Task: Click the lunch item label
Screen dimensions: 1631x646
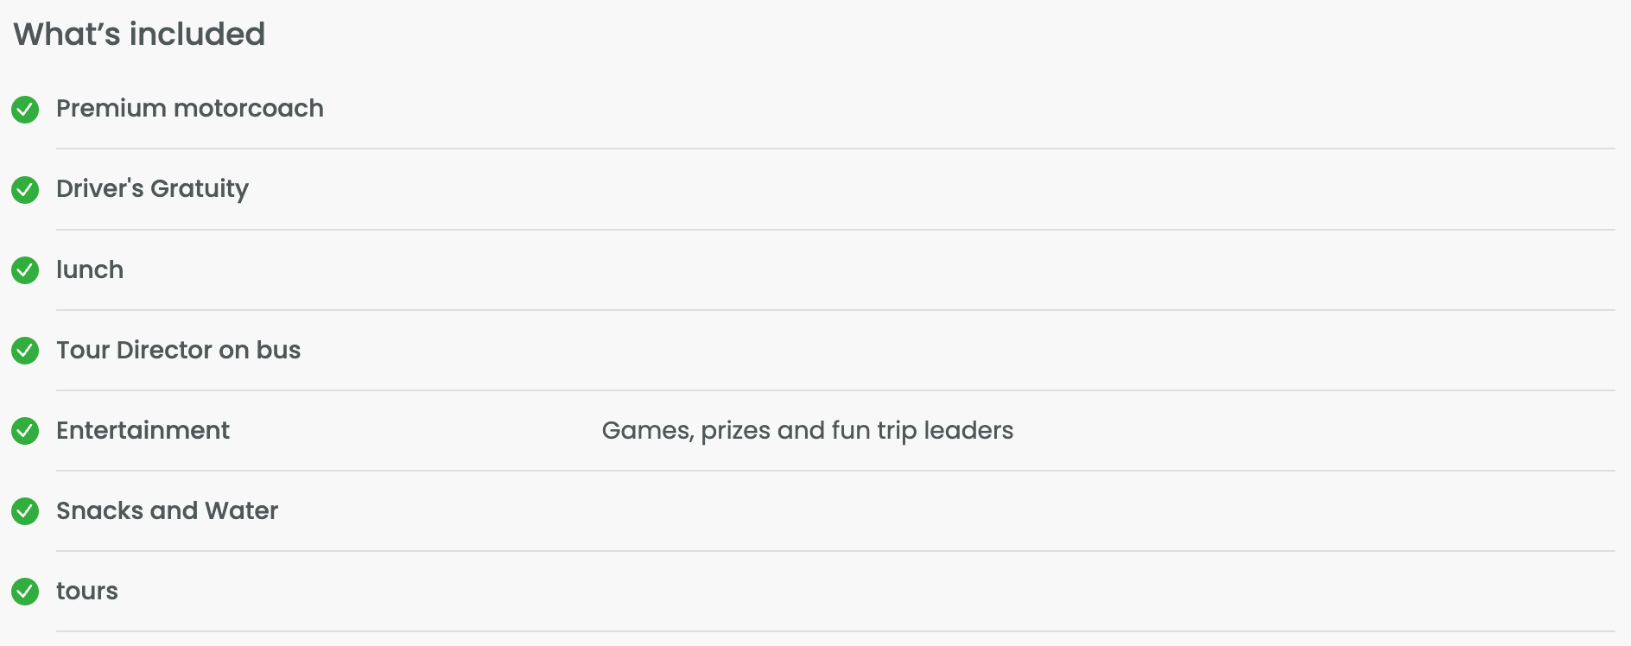Action: [90, 269]
